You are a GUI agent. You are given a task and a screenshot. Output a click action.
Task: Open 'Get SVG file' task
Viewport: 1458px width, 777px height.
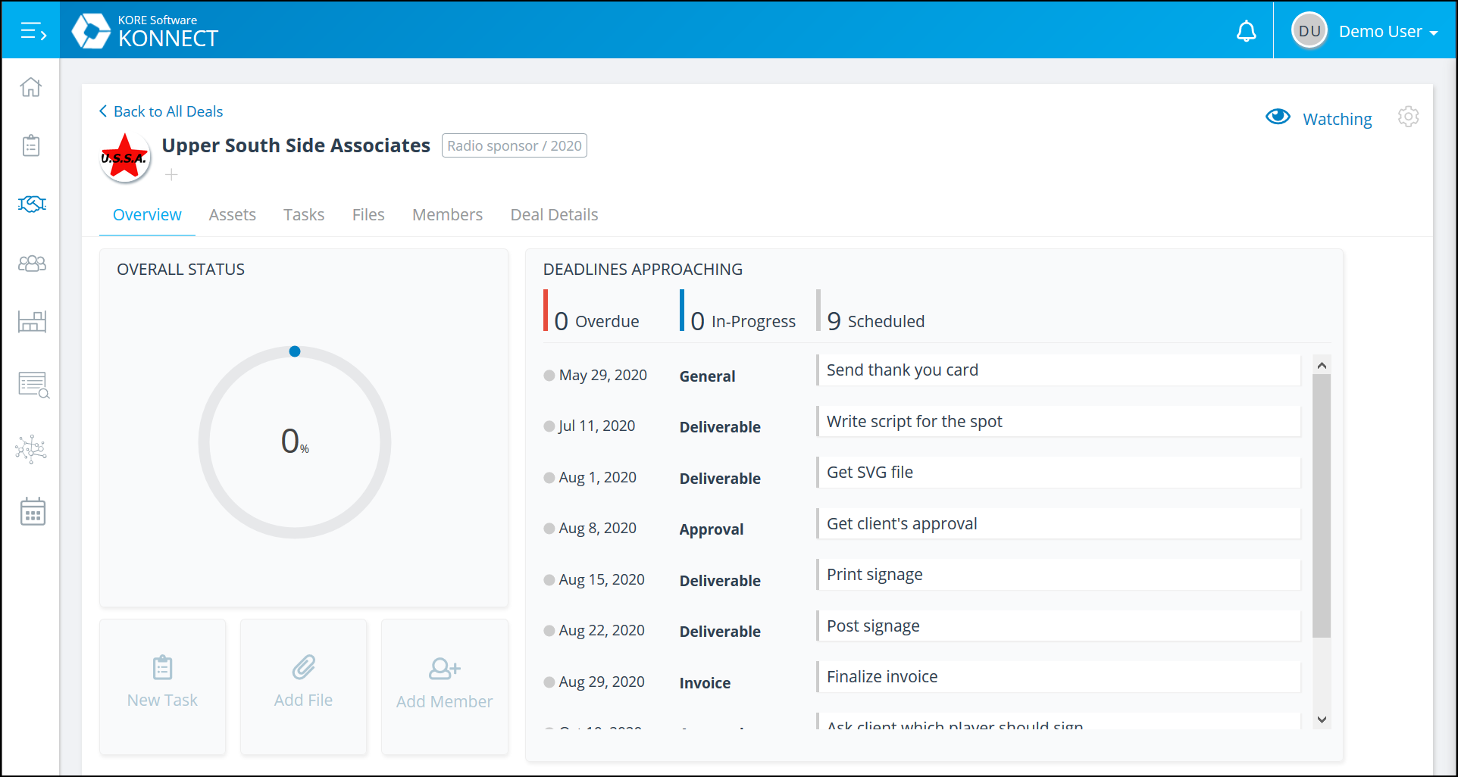coord(1059,473)
